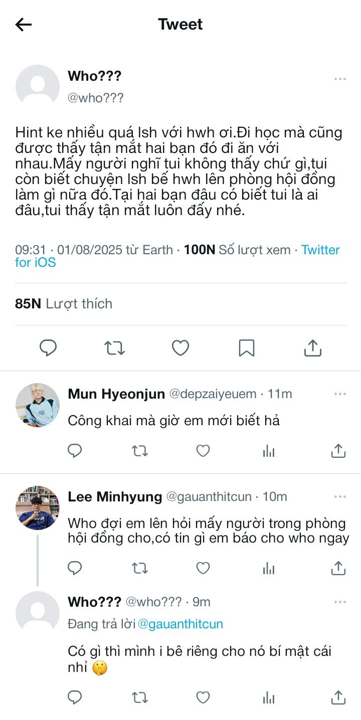
Task: Open more options on Lee Minhyung's reply
Action: click(340, 497)
